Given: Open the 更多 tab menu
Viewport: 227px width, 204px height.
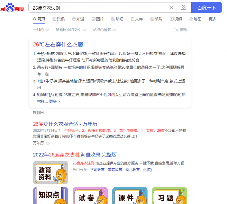Looking at the screenshot, I should 212,19.
